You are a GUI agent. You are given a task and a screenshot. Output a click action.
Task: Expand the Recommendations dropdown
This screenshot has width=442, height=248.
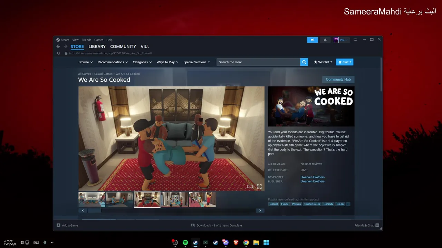113,62
